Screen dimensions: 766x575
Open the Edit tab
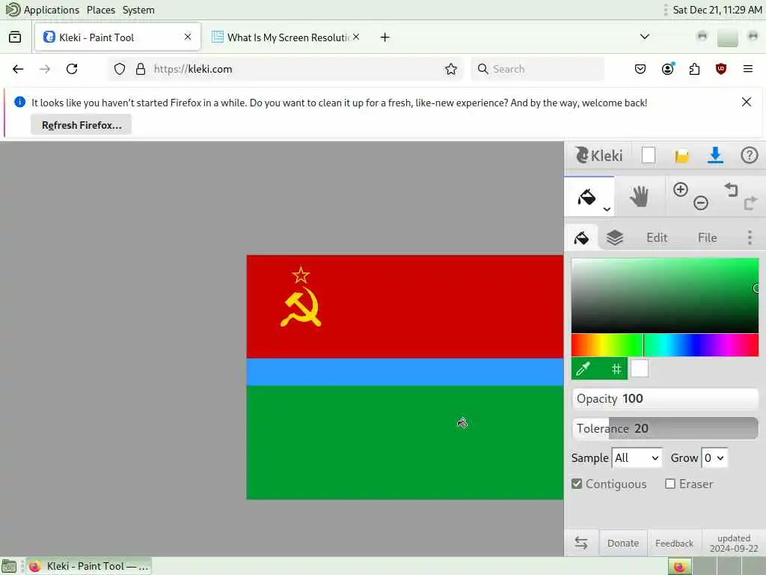657,237
